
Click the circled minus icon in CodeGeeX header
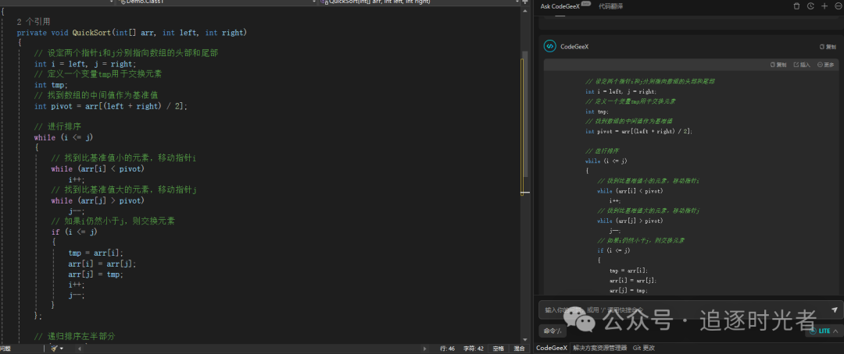tap(836, 5)
